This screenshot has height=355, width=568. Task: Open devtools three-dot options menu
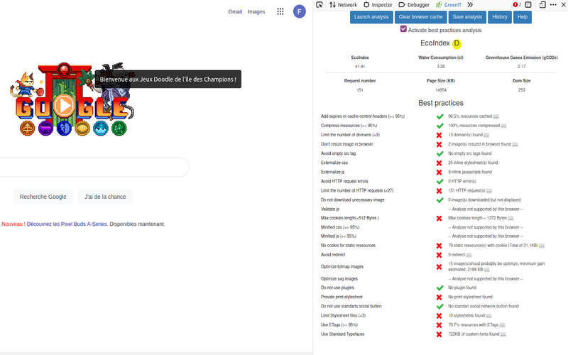point(552,4)
